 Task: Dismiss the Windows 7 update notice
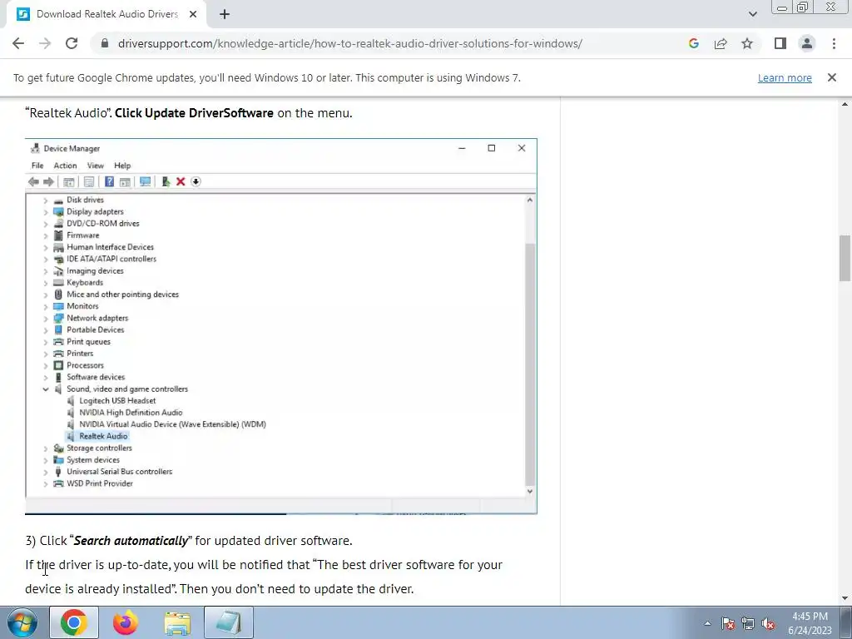click(832, 77)
